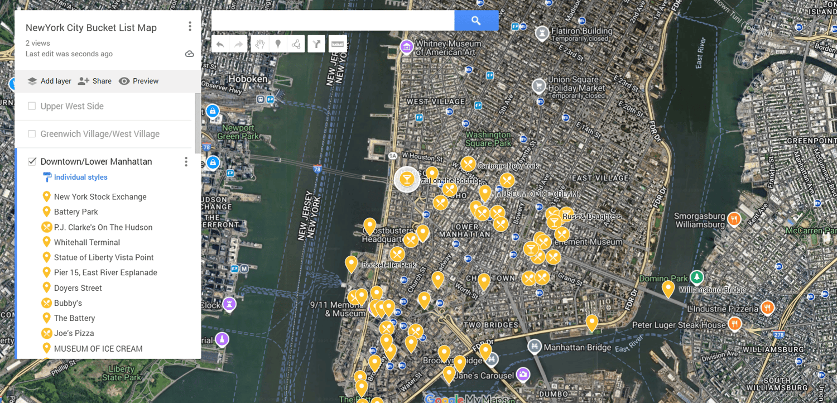Click the Newport Green Park label

tap(238, 132)
